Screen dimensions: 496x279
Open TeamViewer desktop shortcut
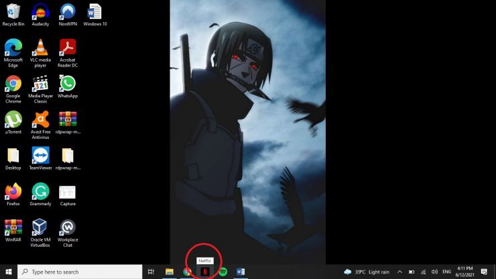pos(40,156)
